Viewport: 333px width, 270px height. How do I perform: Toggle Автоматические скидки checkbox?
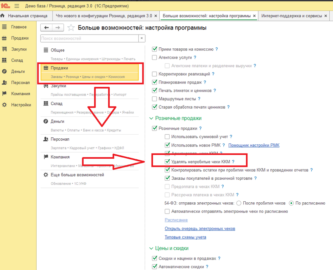[x=154, y=267]
